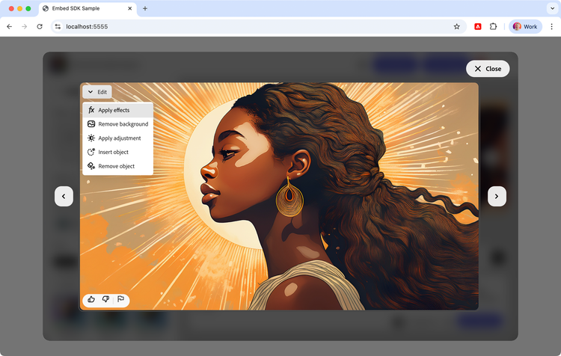Collapse the Edit dropdown menu
The height and width of the screenshot is (356, 561).
[97, 92]
